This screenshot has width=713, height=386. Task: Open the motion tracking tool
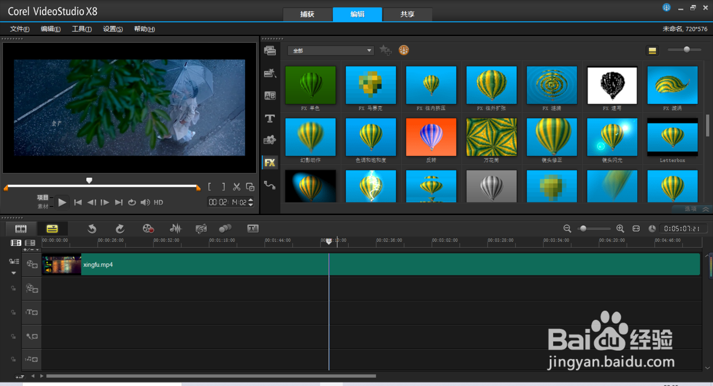(225, 229)
